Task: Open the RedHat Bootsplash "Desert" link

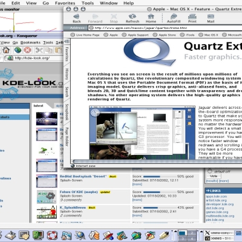Action: [83, 176]
